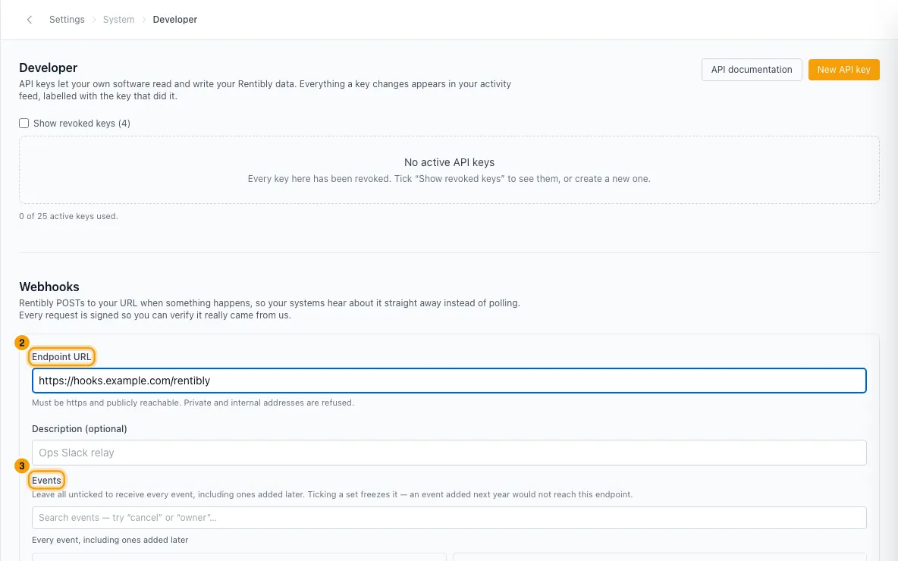
Task: Click the "Must be https and publicly reachable" hint
Action: [x=193, y=403]
